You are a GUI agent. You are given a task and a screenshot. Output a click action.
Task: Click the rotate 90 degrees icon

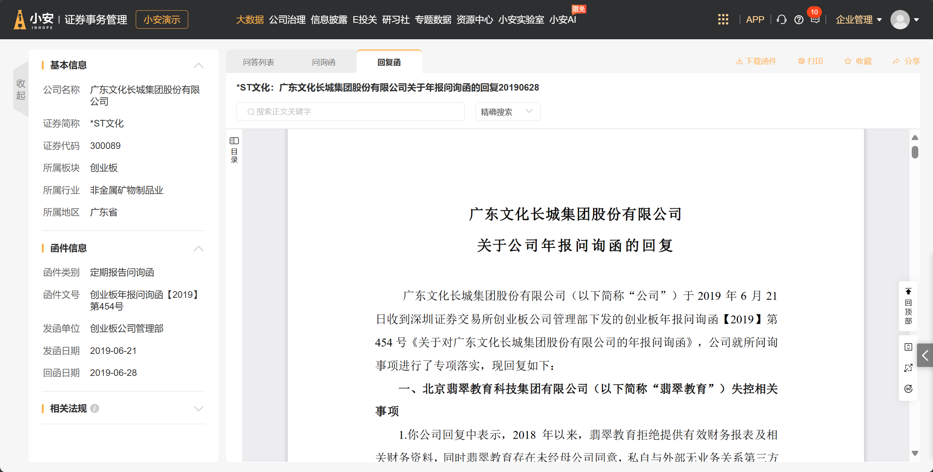[908, 389]
